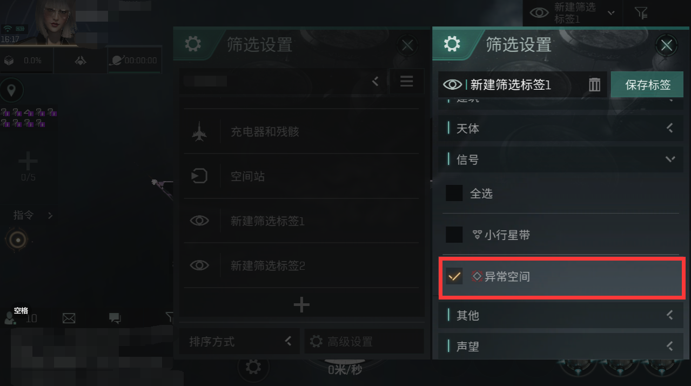691x386 pixels.
Task: Click the location pin icon
Action: tap(11, 90)
